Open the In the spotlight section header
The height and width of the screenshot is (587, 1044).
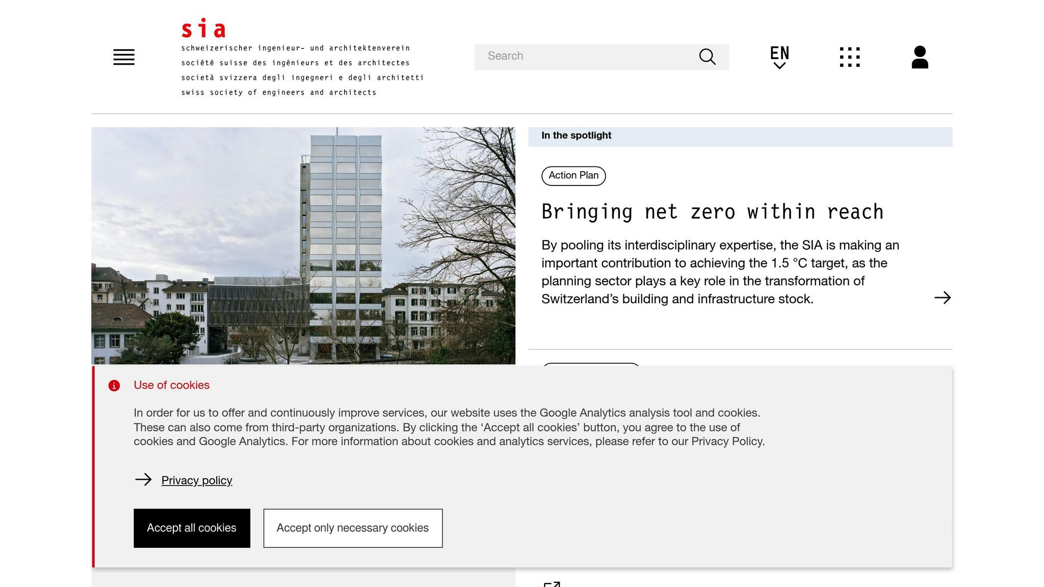coord(577,136)
